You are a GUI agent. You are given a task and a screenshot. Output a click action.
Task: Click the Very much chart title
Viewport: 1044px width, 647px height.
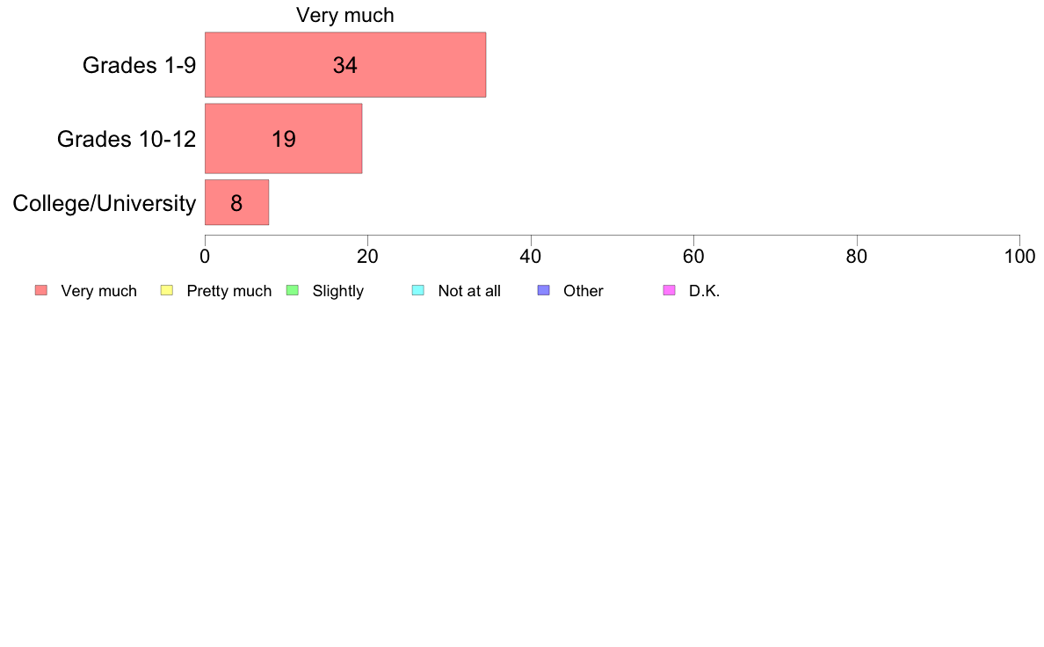(344, 15)
